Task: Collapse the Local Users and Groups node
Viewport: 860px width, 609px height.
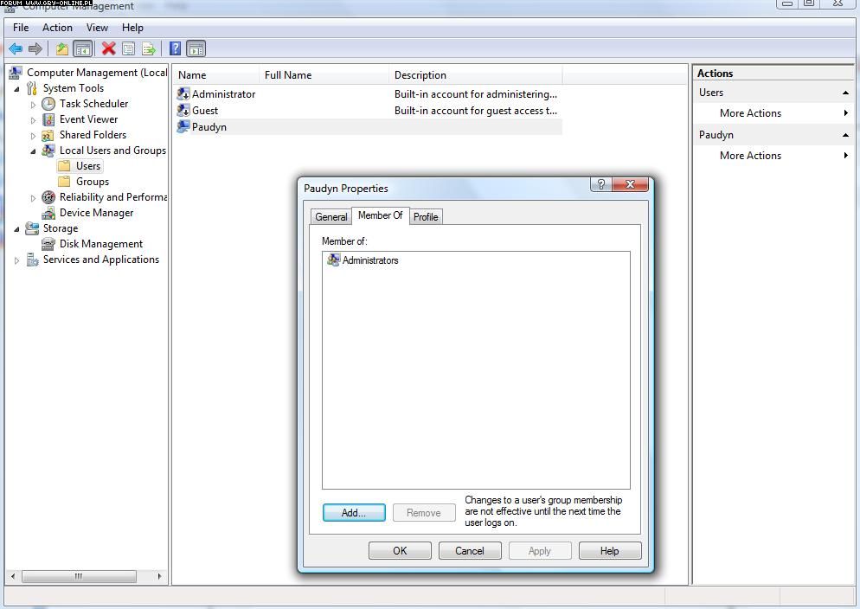Action: pos(34,151)
